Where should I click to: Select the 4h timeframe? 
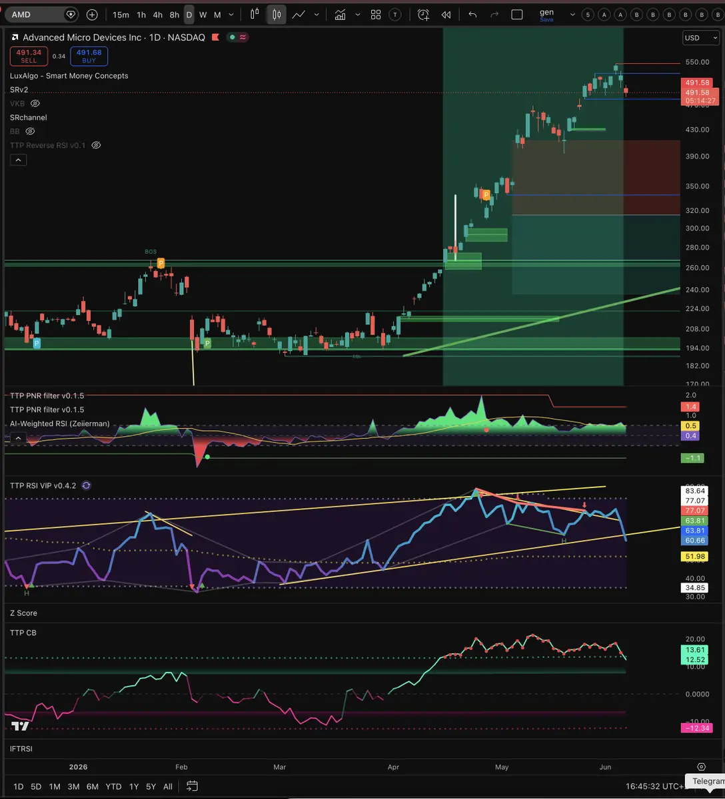(x=157, y=15)
